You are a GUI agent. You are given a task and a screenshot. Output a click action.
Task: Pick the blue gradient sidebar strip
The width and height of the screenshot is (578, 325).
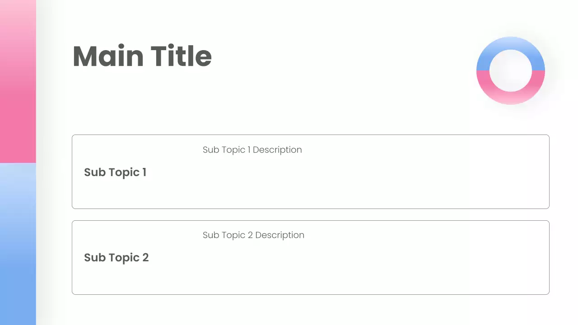pos(18,244)
